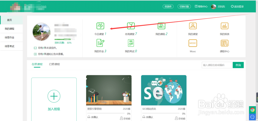Click the SEO网站优化 course title
This screenshot has width=258, height=121.
[x=149, y=109]
